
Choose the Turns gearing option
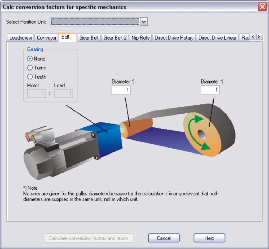pos(30,68)
